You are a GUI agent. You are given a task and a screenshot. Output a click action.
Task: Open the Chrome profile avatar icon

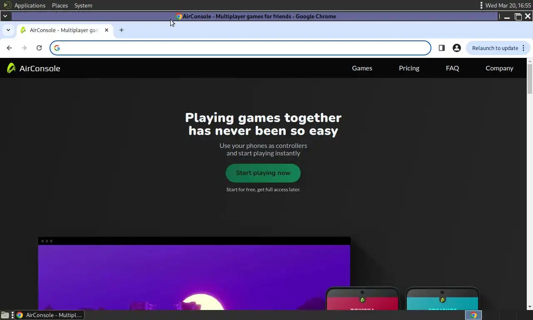point(457,48)
